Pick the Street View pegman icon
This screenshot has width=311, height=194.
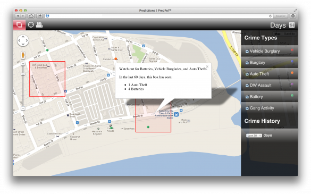[23, 55]
